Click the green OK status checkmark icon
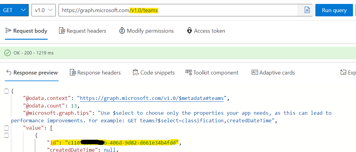The width and height of the screenshot is (356, 152). pyautogui.click(x=8, y=53)
